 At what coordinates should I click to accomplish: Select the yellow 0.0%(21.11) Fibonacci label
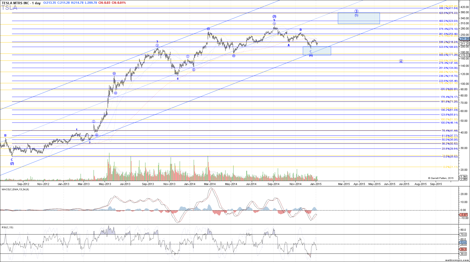[450, 167]
